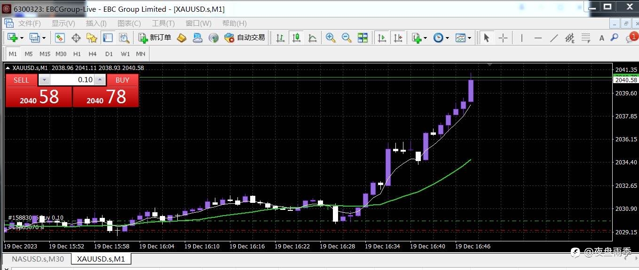Open the 帮助(H) menu
The image size is (639, 270).
click(234, 23)
